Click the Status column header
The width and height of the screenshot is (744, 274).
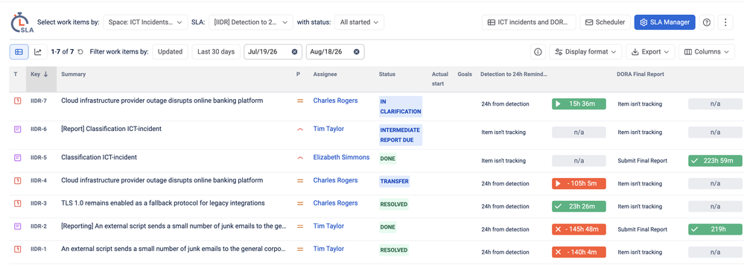click(387, 74)
